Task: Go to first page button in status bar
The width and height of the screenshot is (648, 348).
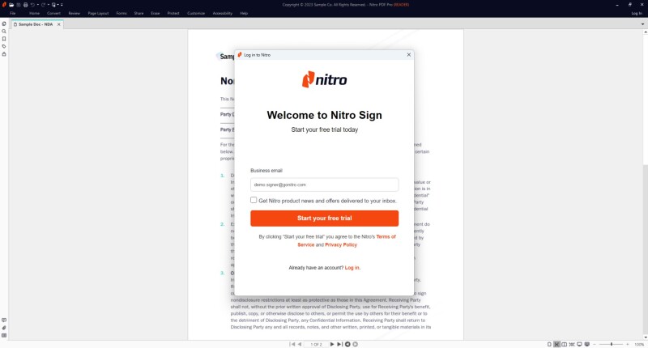Action: pos(292,344)
